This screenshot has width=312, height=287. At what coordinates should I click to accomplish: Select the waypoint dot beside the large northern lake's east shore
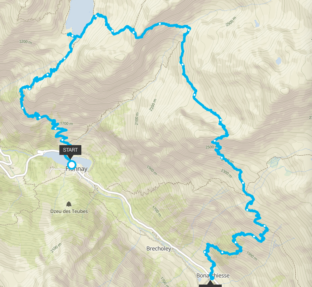point(96,16)
